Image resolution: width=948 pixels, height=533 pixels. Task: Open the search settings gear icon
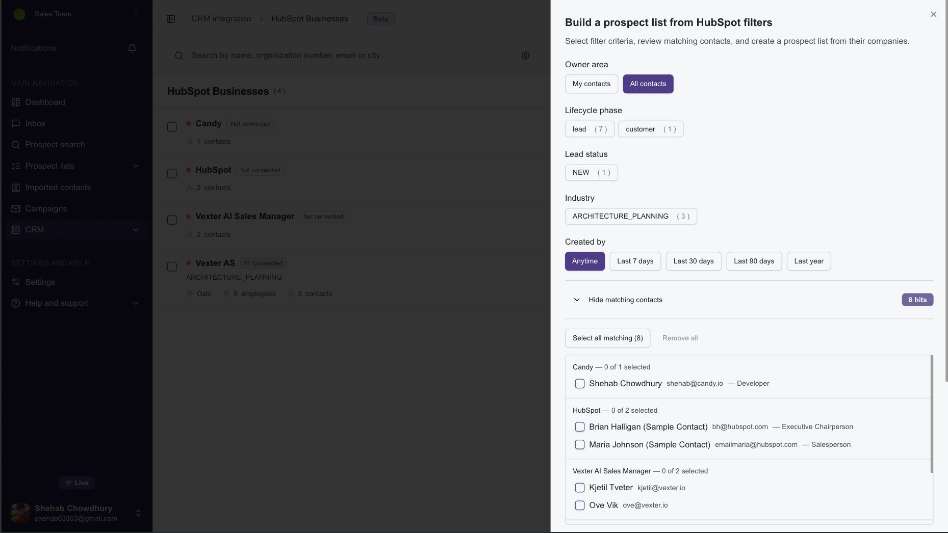pyautogui.click(x=525, y=56)
